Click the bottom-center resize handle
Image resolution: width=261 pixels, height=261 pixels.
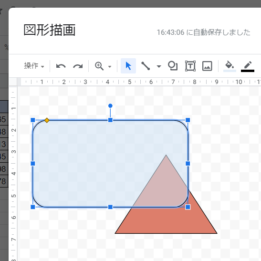coord(110,207)
